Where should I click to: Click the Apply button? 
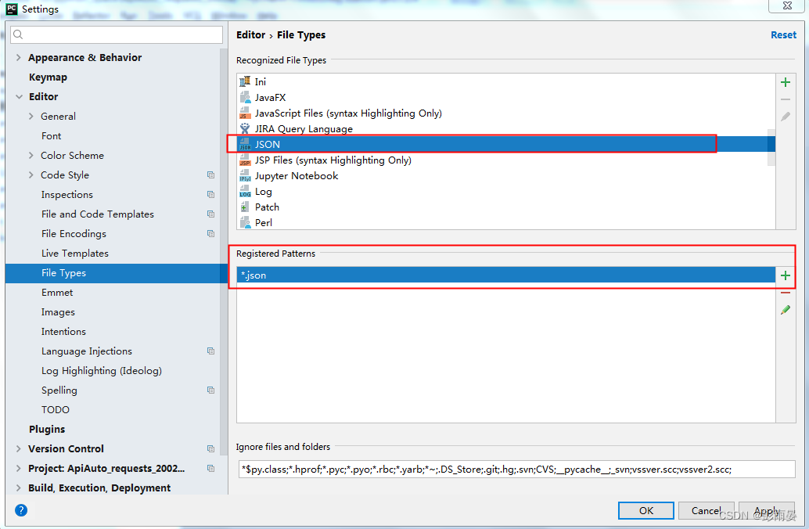pos(766,510)
